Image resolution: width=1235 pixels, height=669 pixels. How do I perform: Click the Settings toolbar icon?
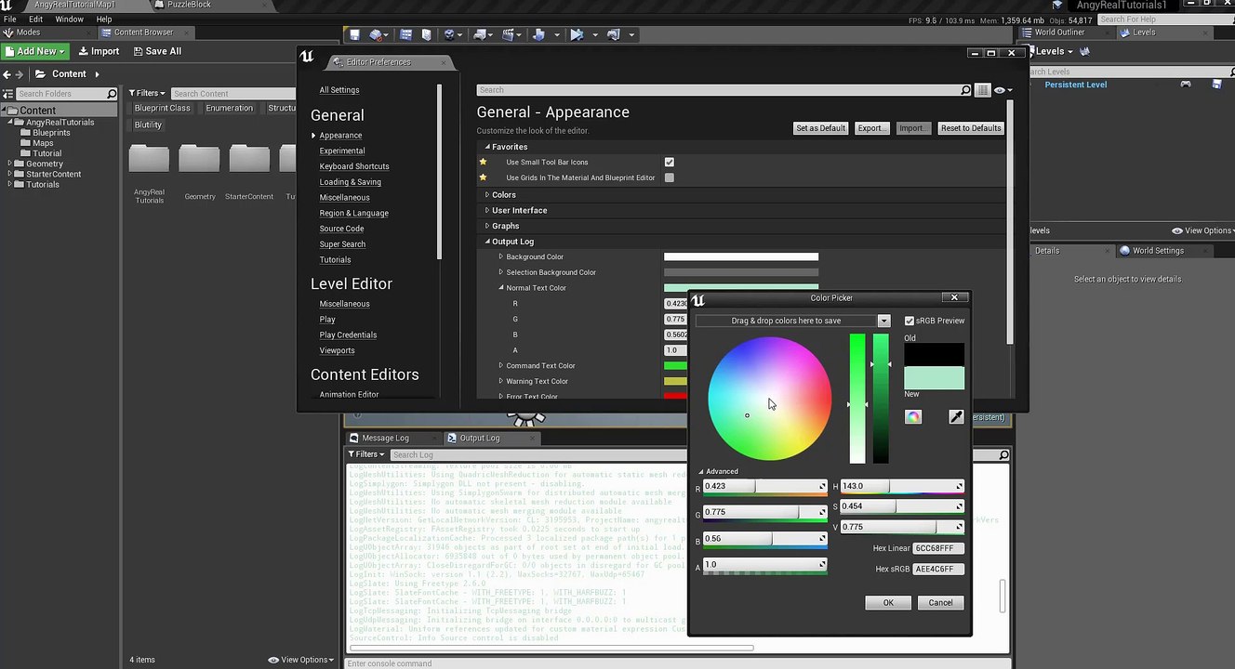coord(449,34)
